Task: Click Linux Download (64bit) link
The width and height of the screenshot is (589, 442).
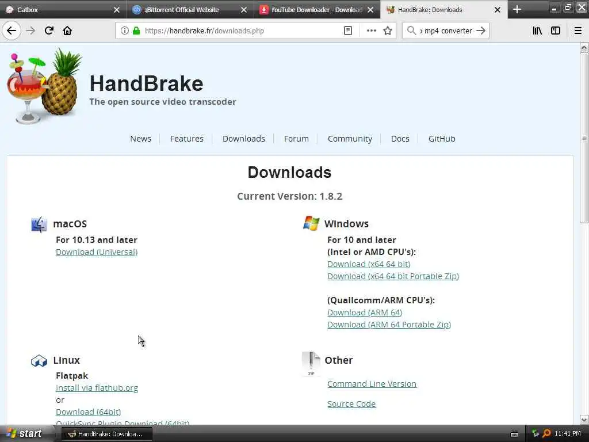Action: (x=88, y=412)
